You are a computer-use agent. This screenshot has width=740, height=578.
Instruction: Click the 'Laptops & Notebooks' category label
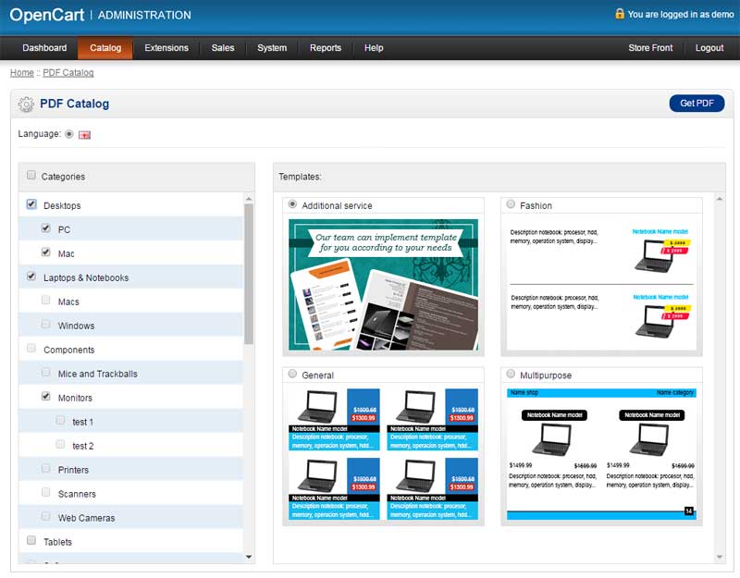[86, 278]
